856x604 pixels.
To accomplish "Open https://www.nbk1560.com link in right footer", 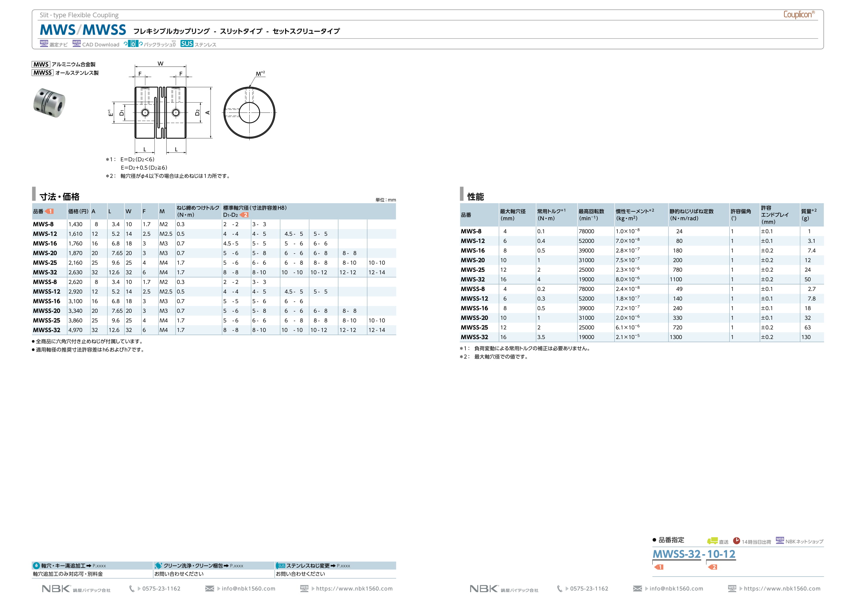I will (x=782, y=589).
